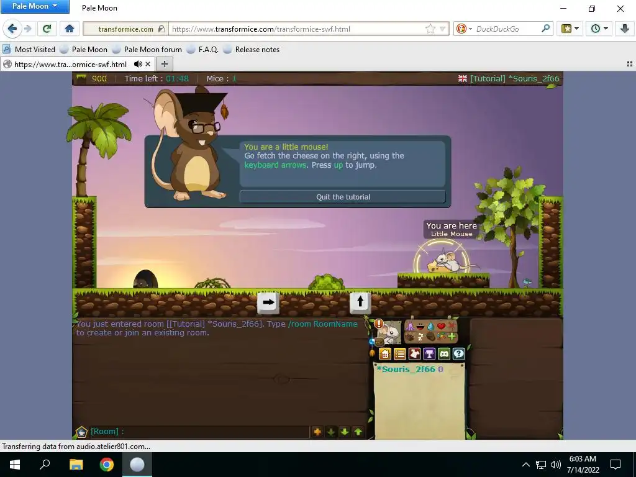Screen dimensions: 636x477
Task: Click the /room RoomName chat text
Action: point(323,324)
